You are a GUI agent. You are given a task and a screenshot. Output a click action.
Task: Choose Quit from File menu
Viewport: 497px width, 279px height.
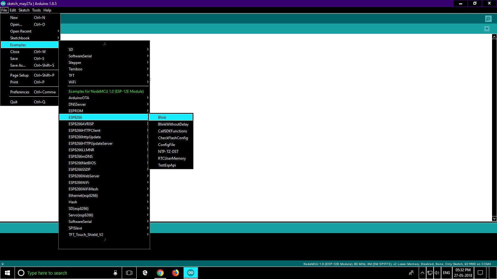pyautogui.click(x=30, y=102)
